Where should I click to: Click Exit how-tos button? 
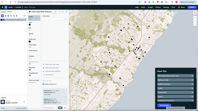pyautogui.click(x=164, y=105)
